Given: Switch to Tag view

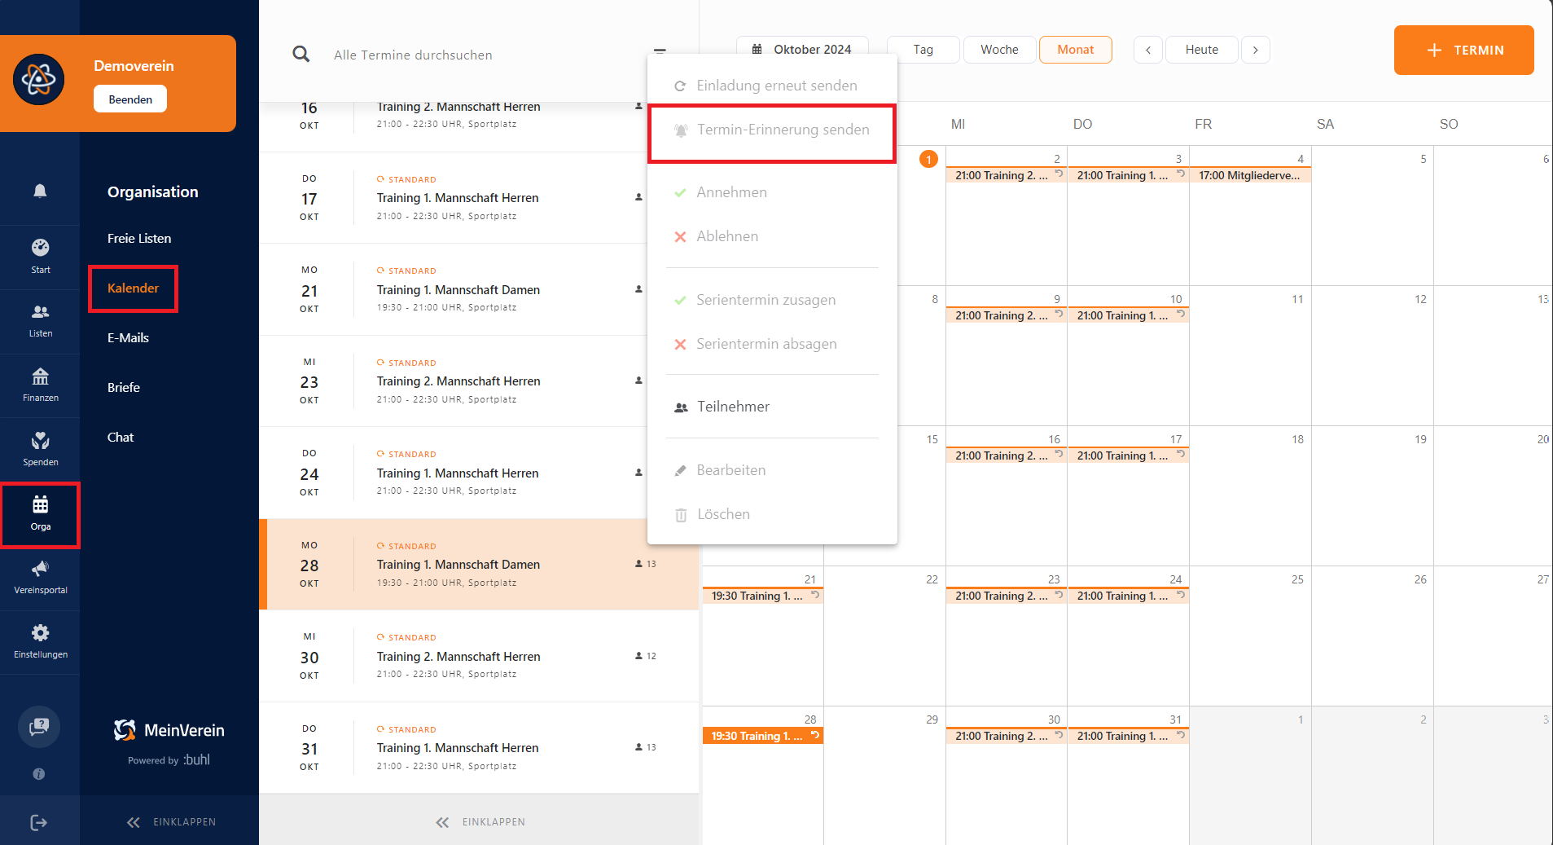Looking at the screenshot, I should pyautogui.click(x=923, y=50).
